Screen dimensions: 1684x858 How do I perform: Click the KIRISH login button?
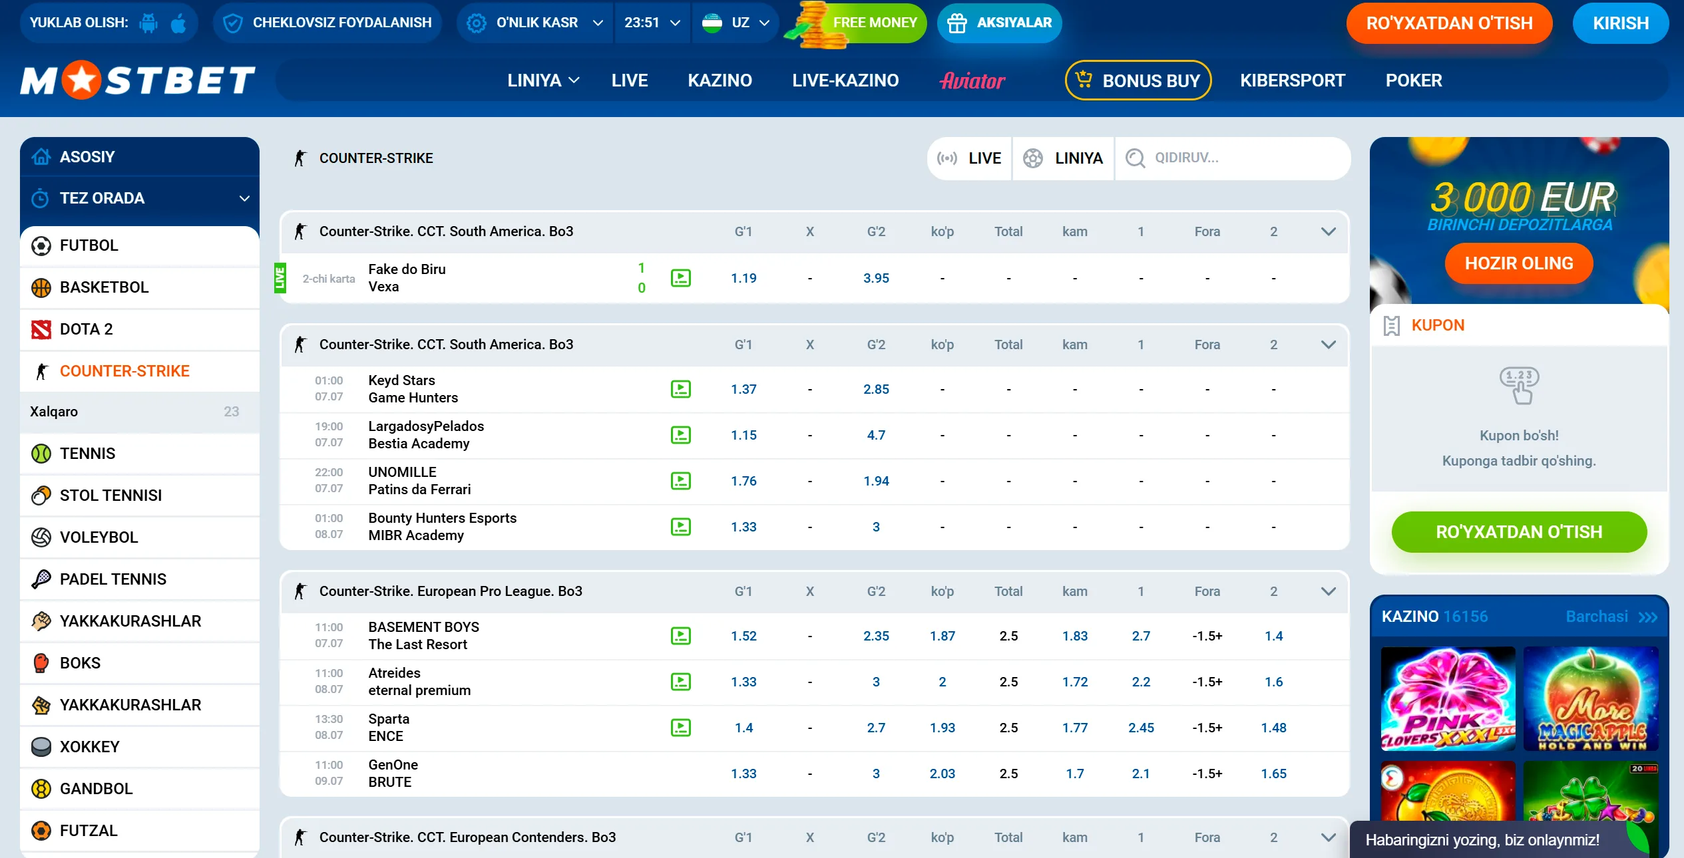1620,23
